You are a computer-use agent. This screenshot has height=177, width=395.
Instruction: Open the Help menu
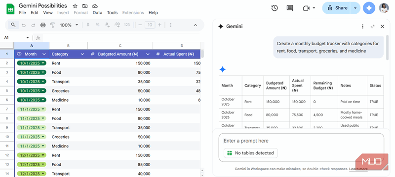[153, 12]
